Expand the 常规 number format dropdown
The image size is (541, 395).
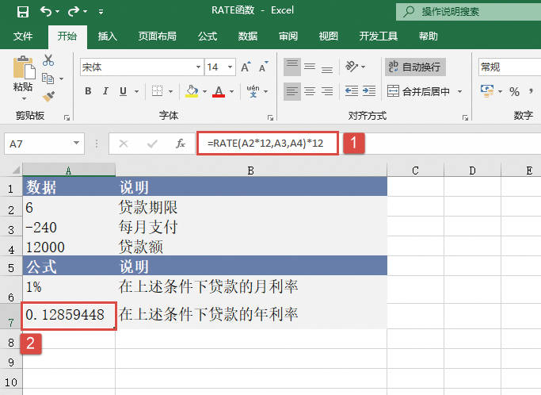click(508, 67)
